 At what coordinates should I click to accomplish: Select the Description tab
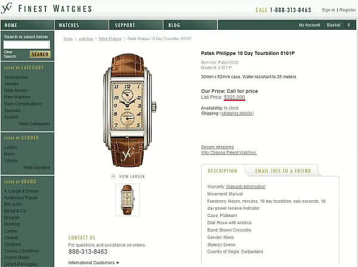pos(223,171)
